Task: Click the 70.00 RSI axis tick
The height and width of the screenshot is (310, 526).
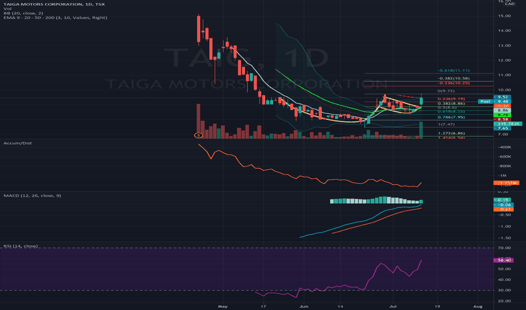Action: [505, 248]
